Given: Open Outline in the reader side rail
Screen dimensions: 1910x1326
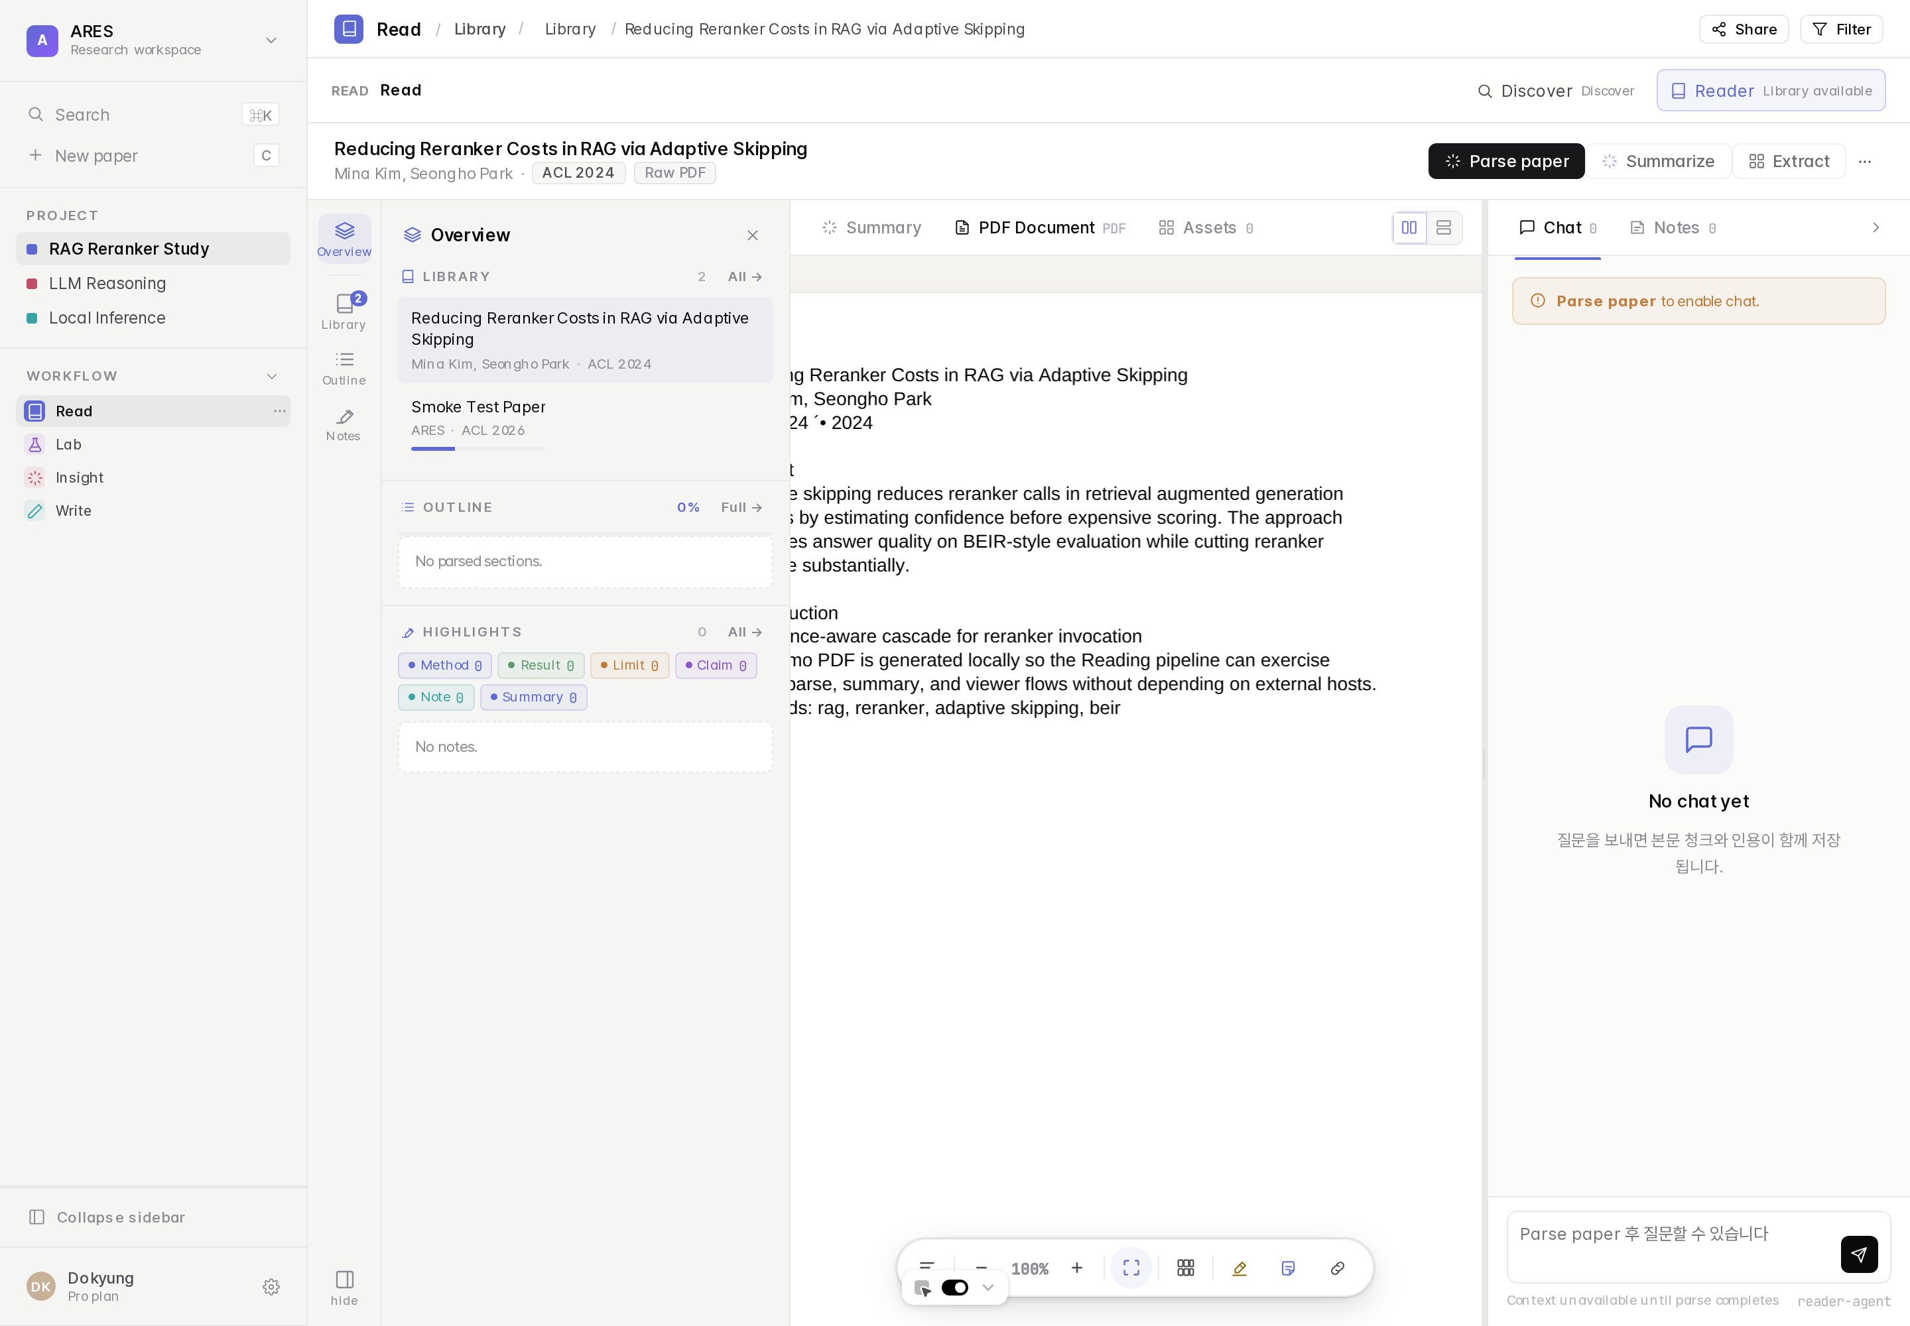Looking at the screenshot, I should click(x=344, y=368).
